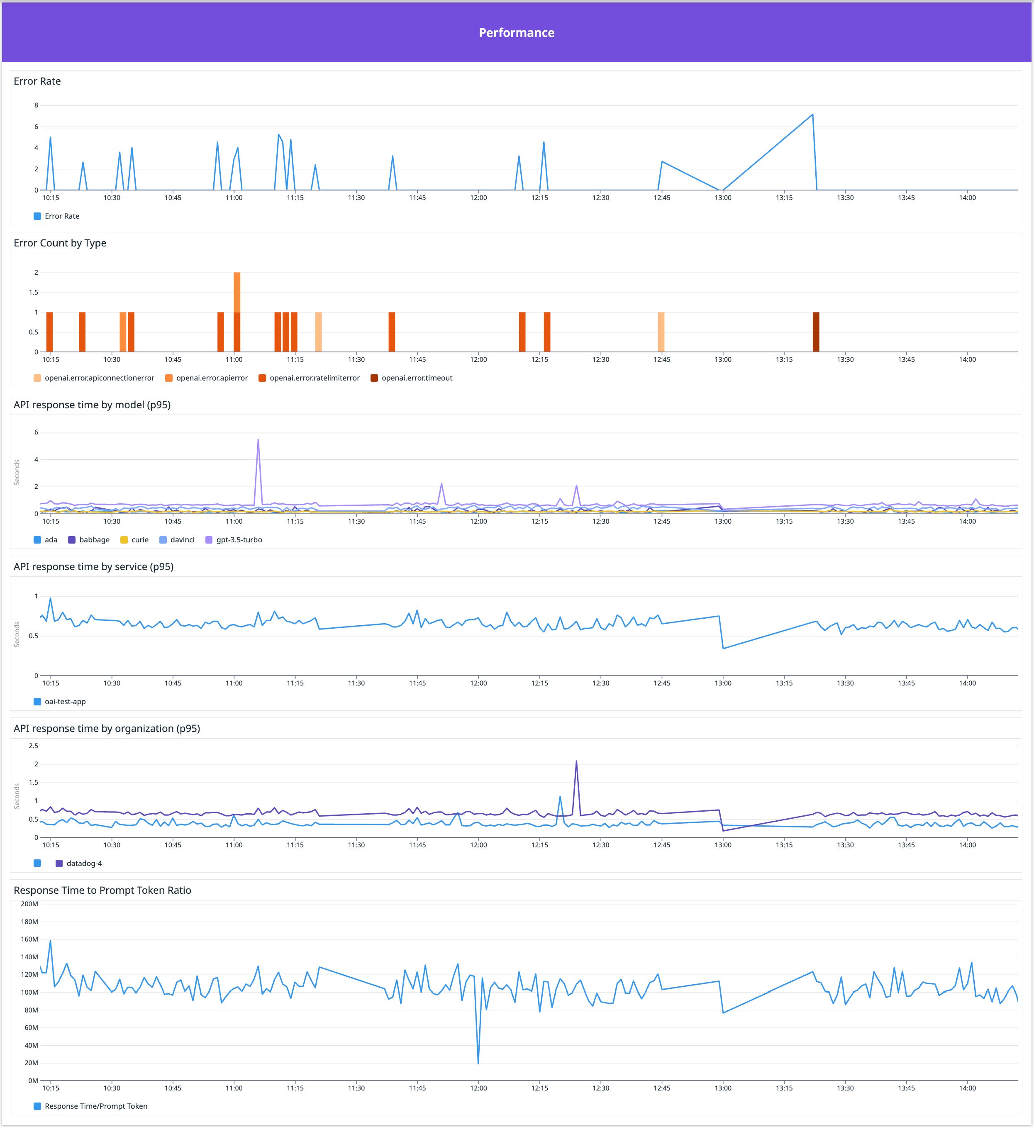Image resolution: width=1034 pixels, height=1127 pixels.
Task: Expand the Error Rate chart panel
Action: tap(37, 81)
